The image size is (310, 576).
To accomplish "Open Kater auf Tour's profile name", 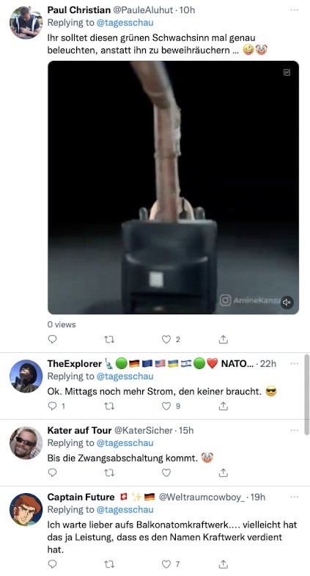I will tap(79, 430).
